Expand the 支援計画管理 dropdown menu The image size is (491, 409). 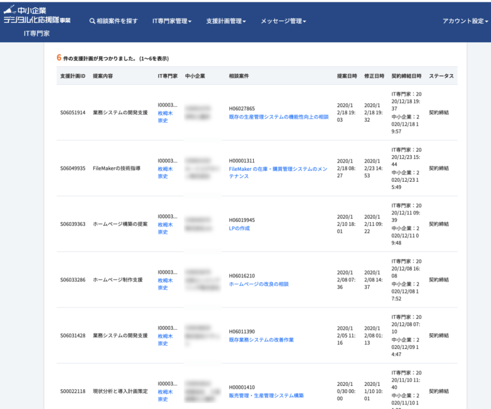point(226,21)
